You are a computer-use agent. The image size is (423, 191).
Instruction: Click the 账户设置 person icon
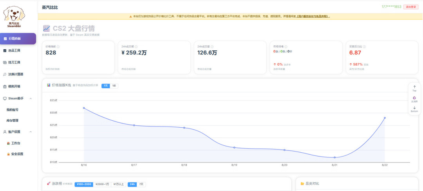pos(5,132)
